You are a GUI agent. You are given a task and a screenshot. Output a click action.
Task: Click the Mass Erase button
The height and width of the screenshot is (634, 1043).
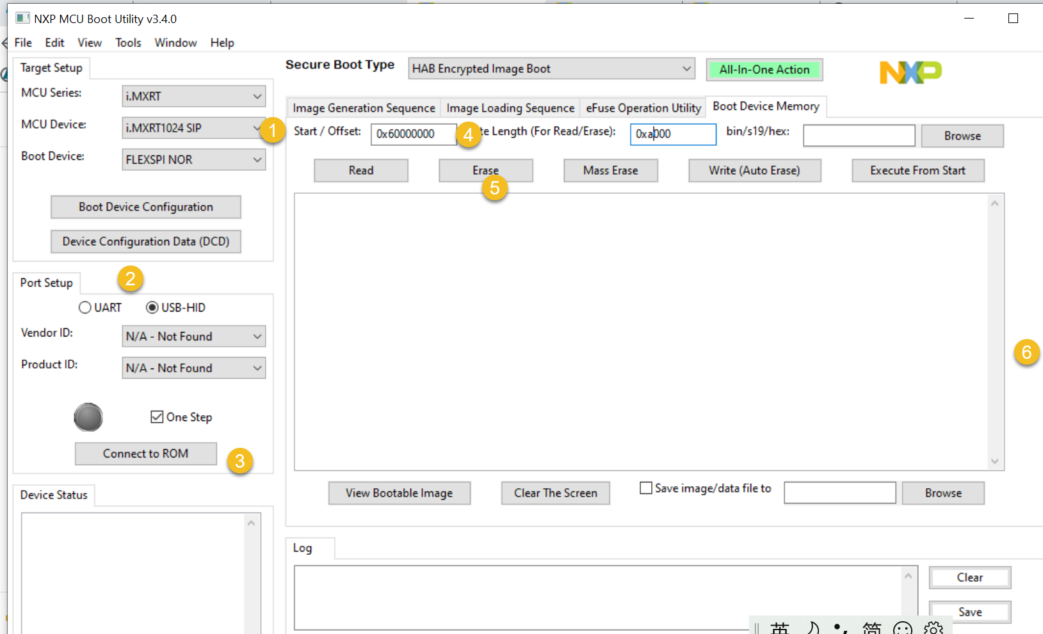610,170
